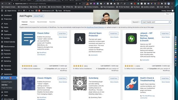The width and height of the screenshot is (178, 100).
Task: Select Add New plugins submenu item
Action: (4, 85)
